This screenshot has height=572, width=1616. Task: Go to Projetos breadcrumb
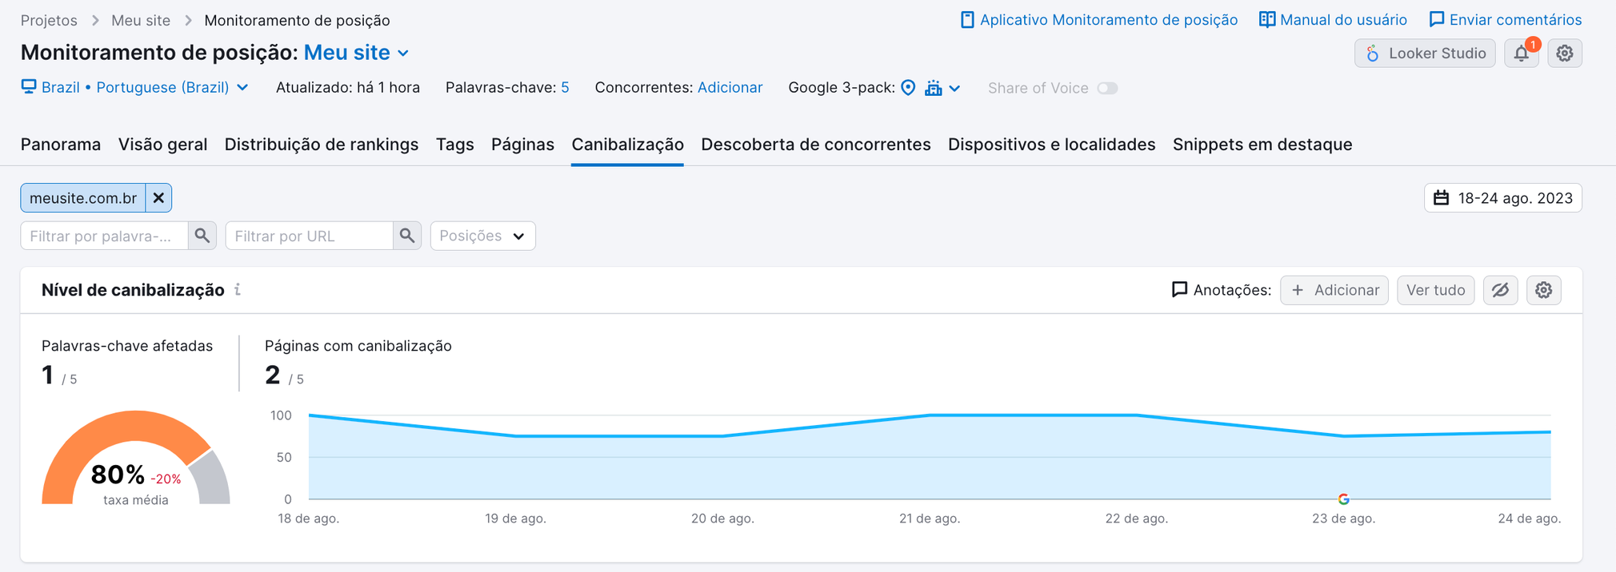tap(49, 20)
